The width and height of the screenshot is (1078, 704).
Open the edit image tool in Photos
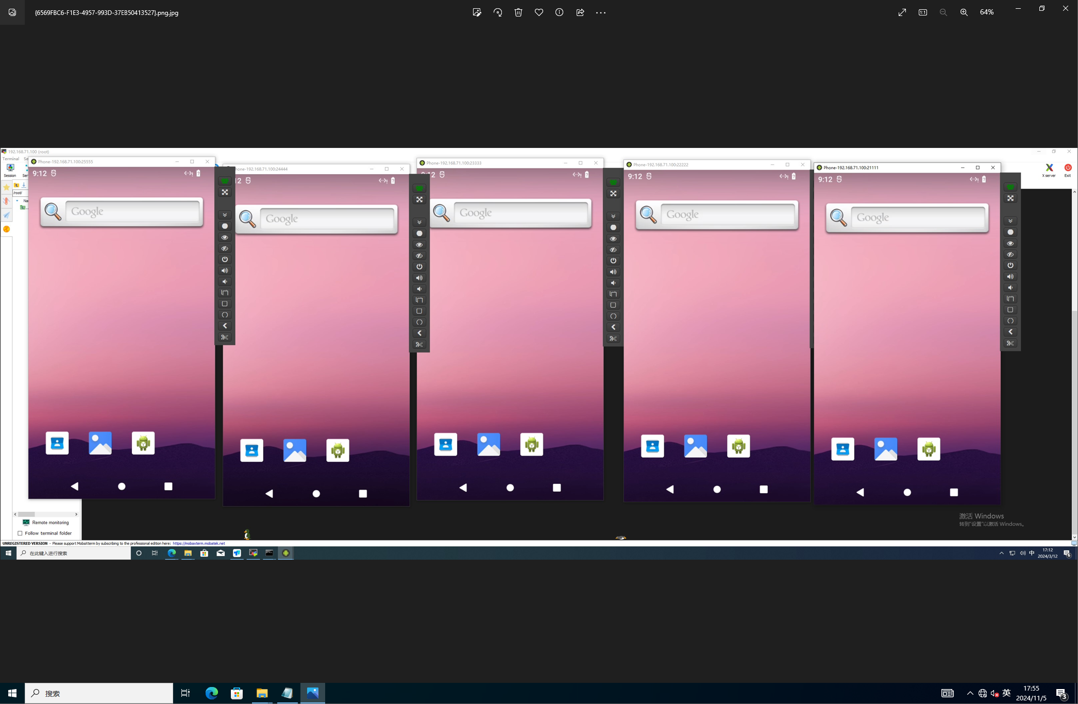pyautogui.click(x=477, y=12)
